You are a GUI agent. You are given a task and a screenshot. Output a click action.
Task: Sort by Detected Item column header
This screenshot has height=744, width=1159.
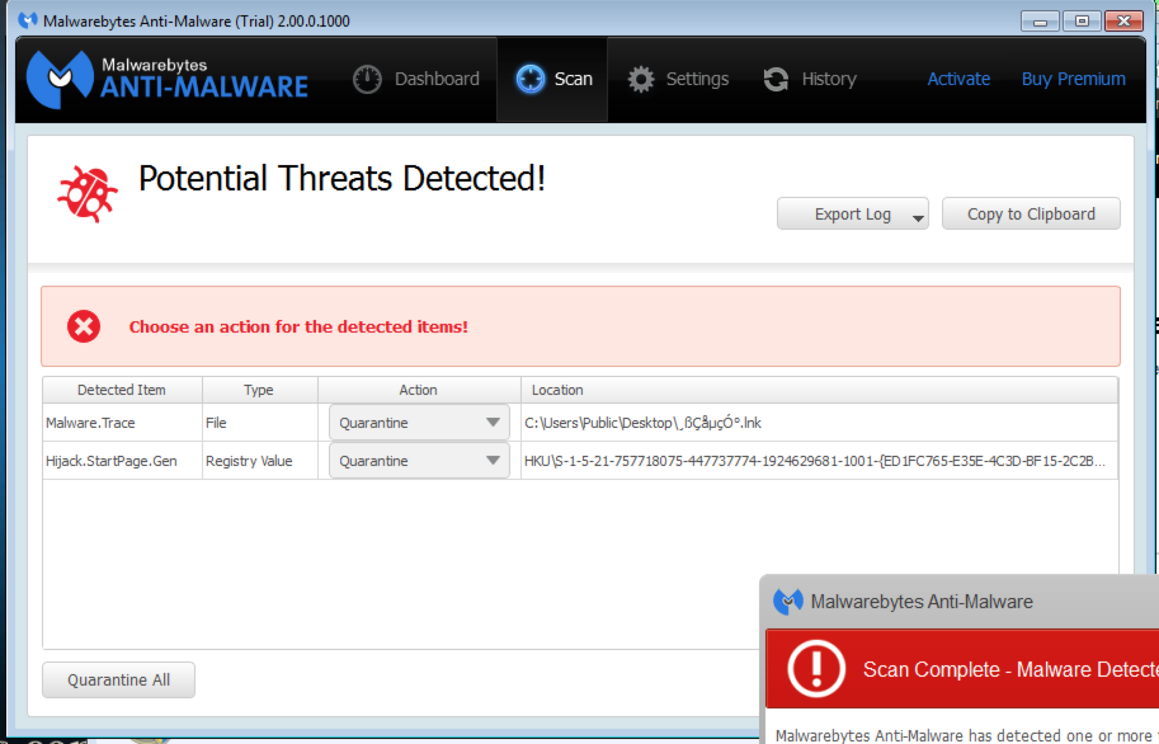tap(122, 390)
